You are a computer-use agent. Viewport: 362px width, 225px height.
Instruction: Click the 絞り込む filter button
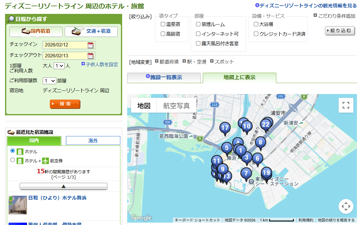coord(340,30)
